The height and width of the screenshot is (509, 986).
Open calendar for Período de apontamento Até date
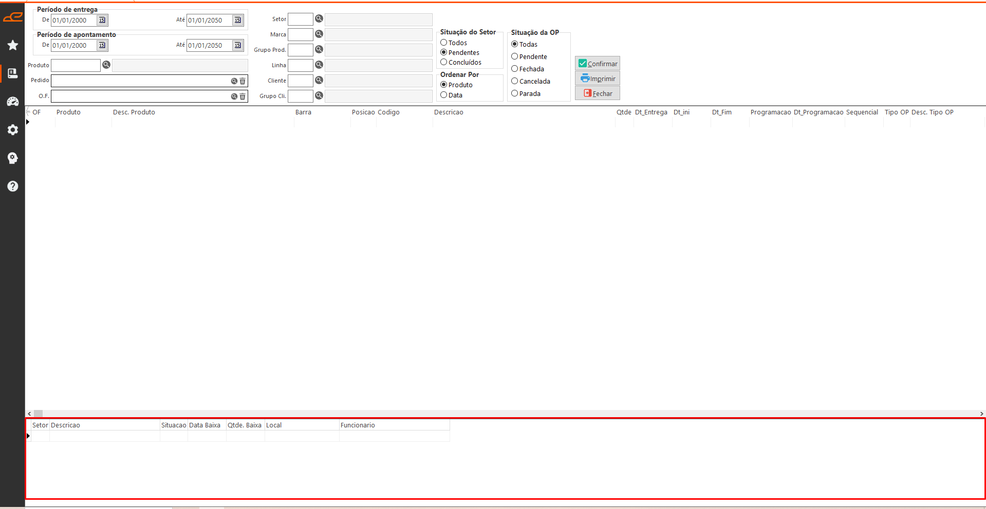click(237, 45)
